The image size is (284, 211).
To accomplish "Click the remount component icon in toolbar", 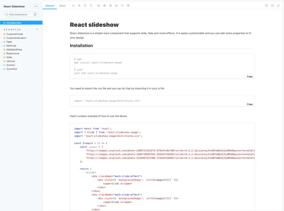I will [x=73, y=6].
